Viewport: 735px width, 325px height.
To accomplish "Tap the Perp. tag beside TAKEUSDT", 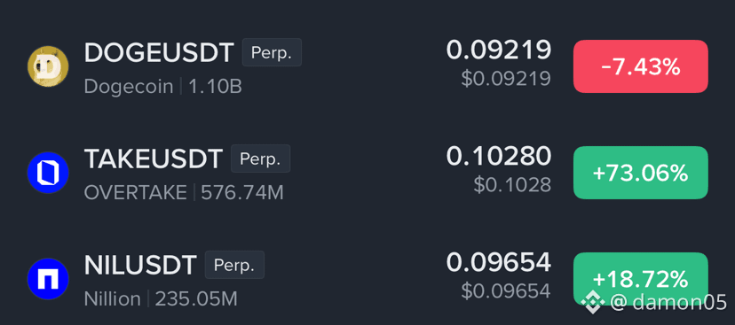I will (261, 159).
